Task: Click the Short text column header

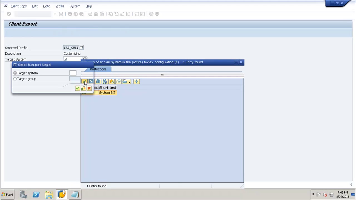Action: [x=108, y=87]
